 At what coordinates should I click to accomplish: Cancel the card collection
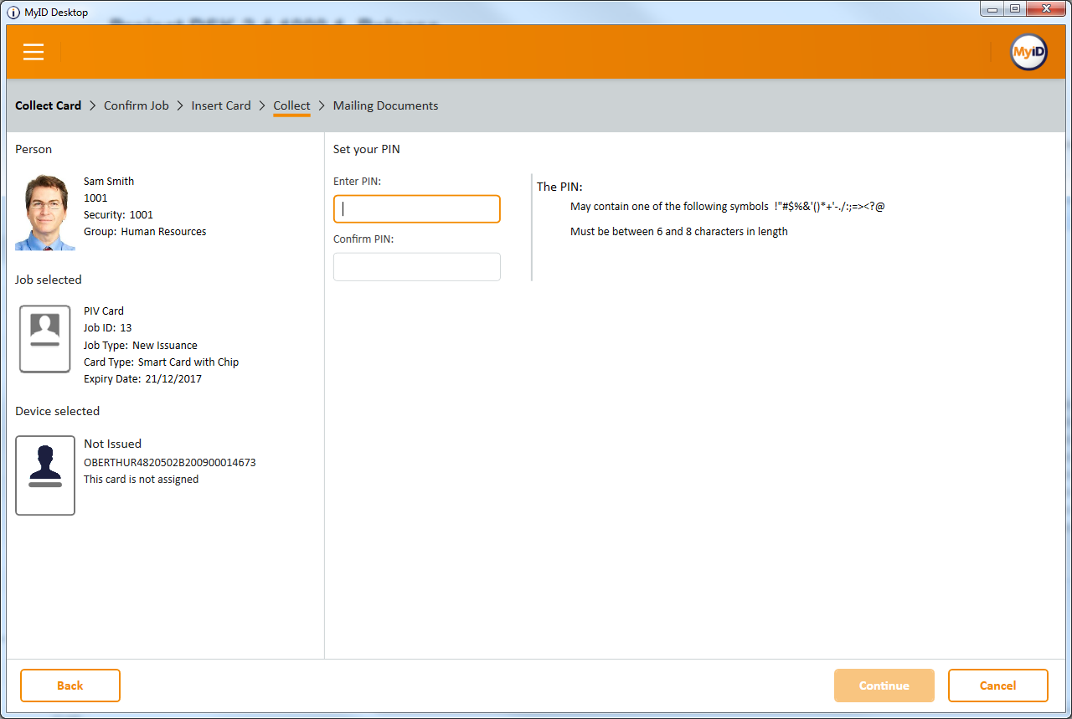coord(997,686)
